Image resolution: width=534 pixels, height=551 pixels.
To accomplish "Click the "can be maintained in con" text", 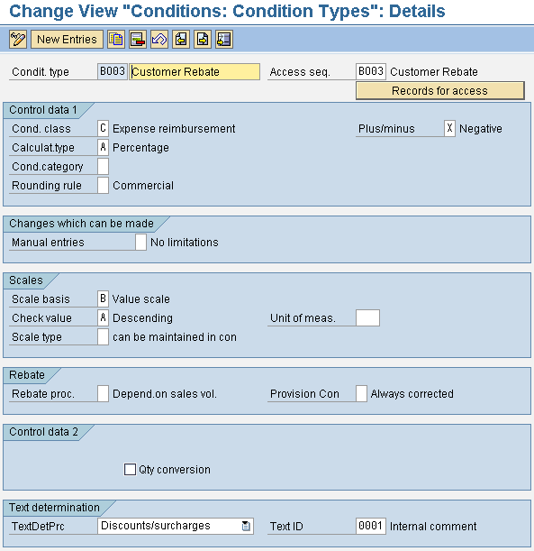I will tap(175, 337).
